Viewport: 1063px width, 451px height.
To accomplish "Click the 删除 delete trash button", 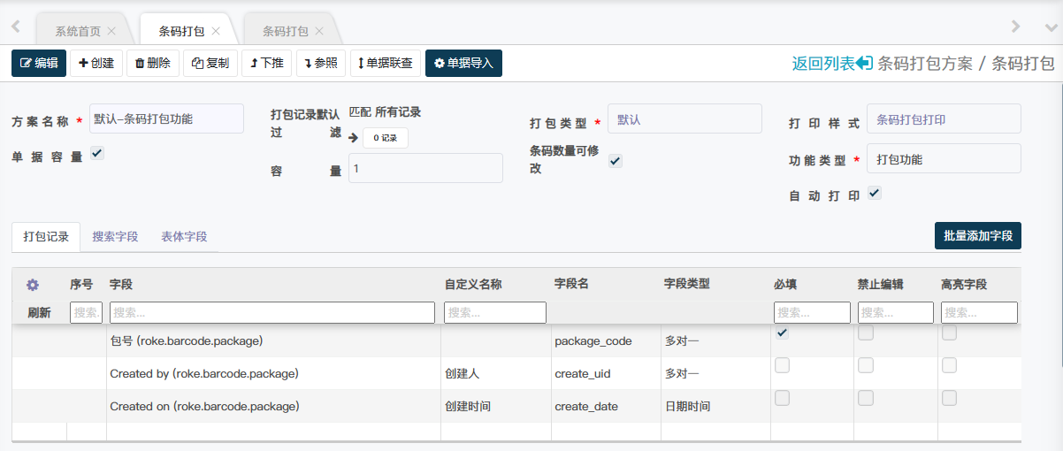I will [x=153, y=63].
